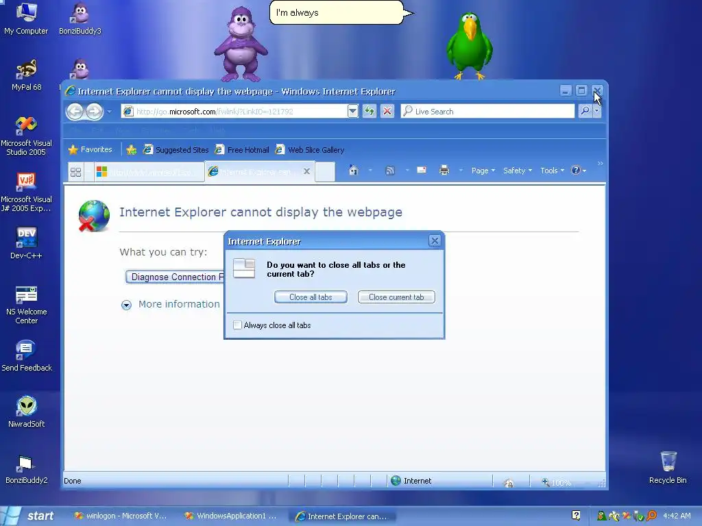This screenshot has width=702, height=526.
Task: Open Web Slice Gallery favorites link
Action: coord(310,150)
